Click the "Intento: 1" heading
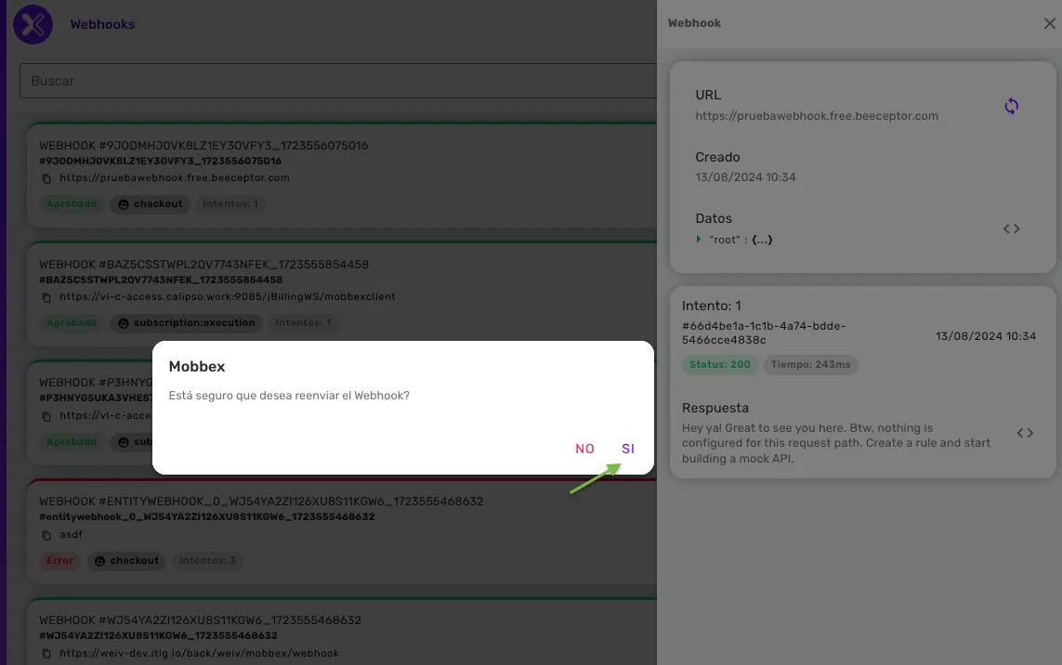Viewport: 1062px width, 665px height. [711, 306]
